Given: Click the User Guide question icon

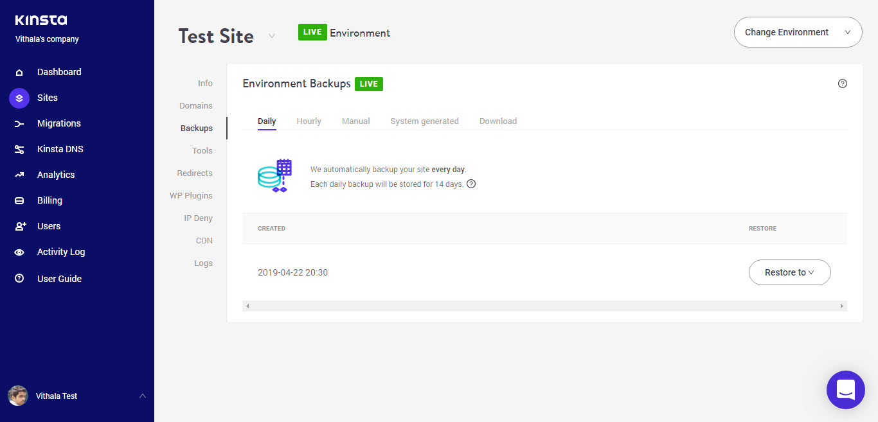Looking at the screenshot, I should (19, 279).
